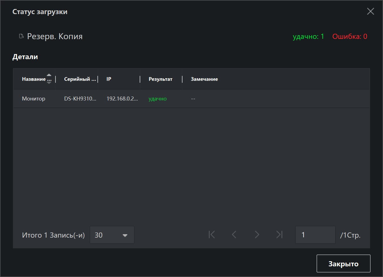
Task: Go to the first page of results
Action: coord(212,234)
